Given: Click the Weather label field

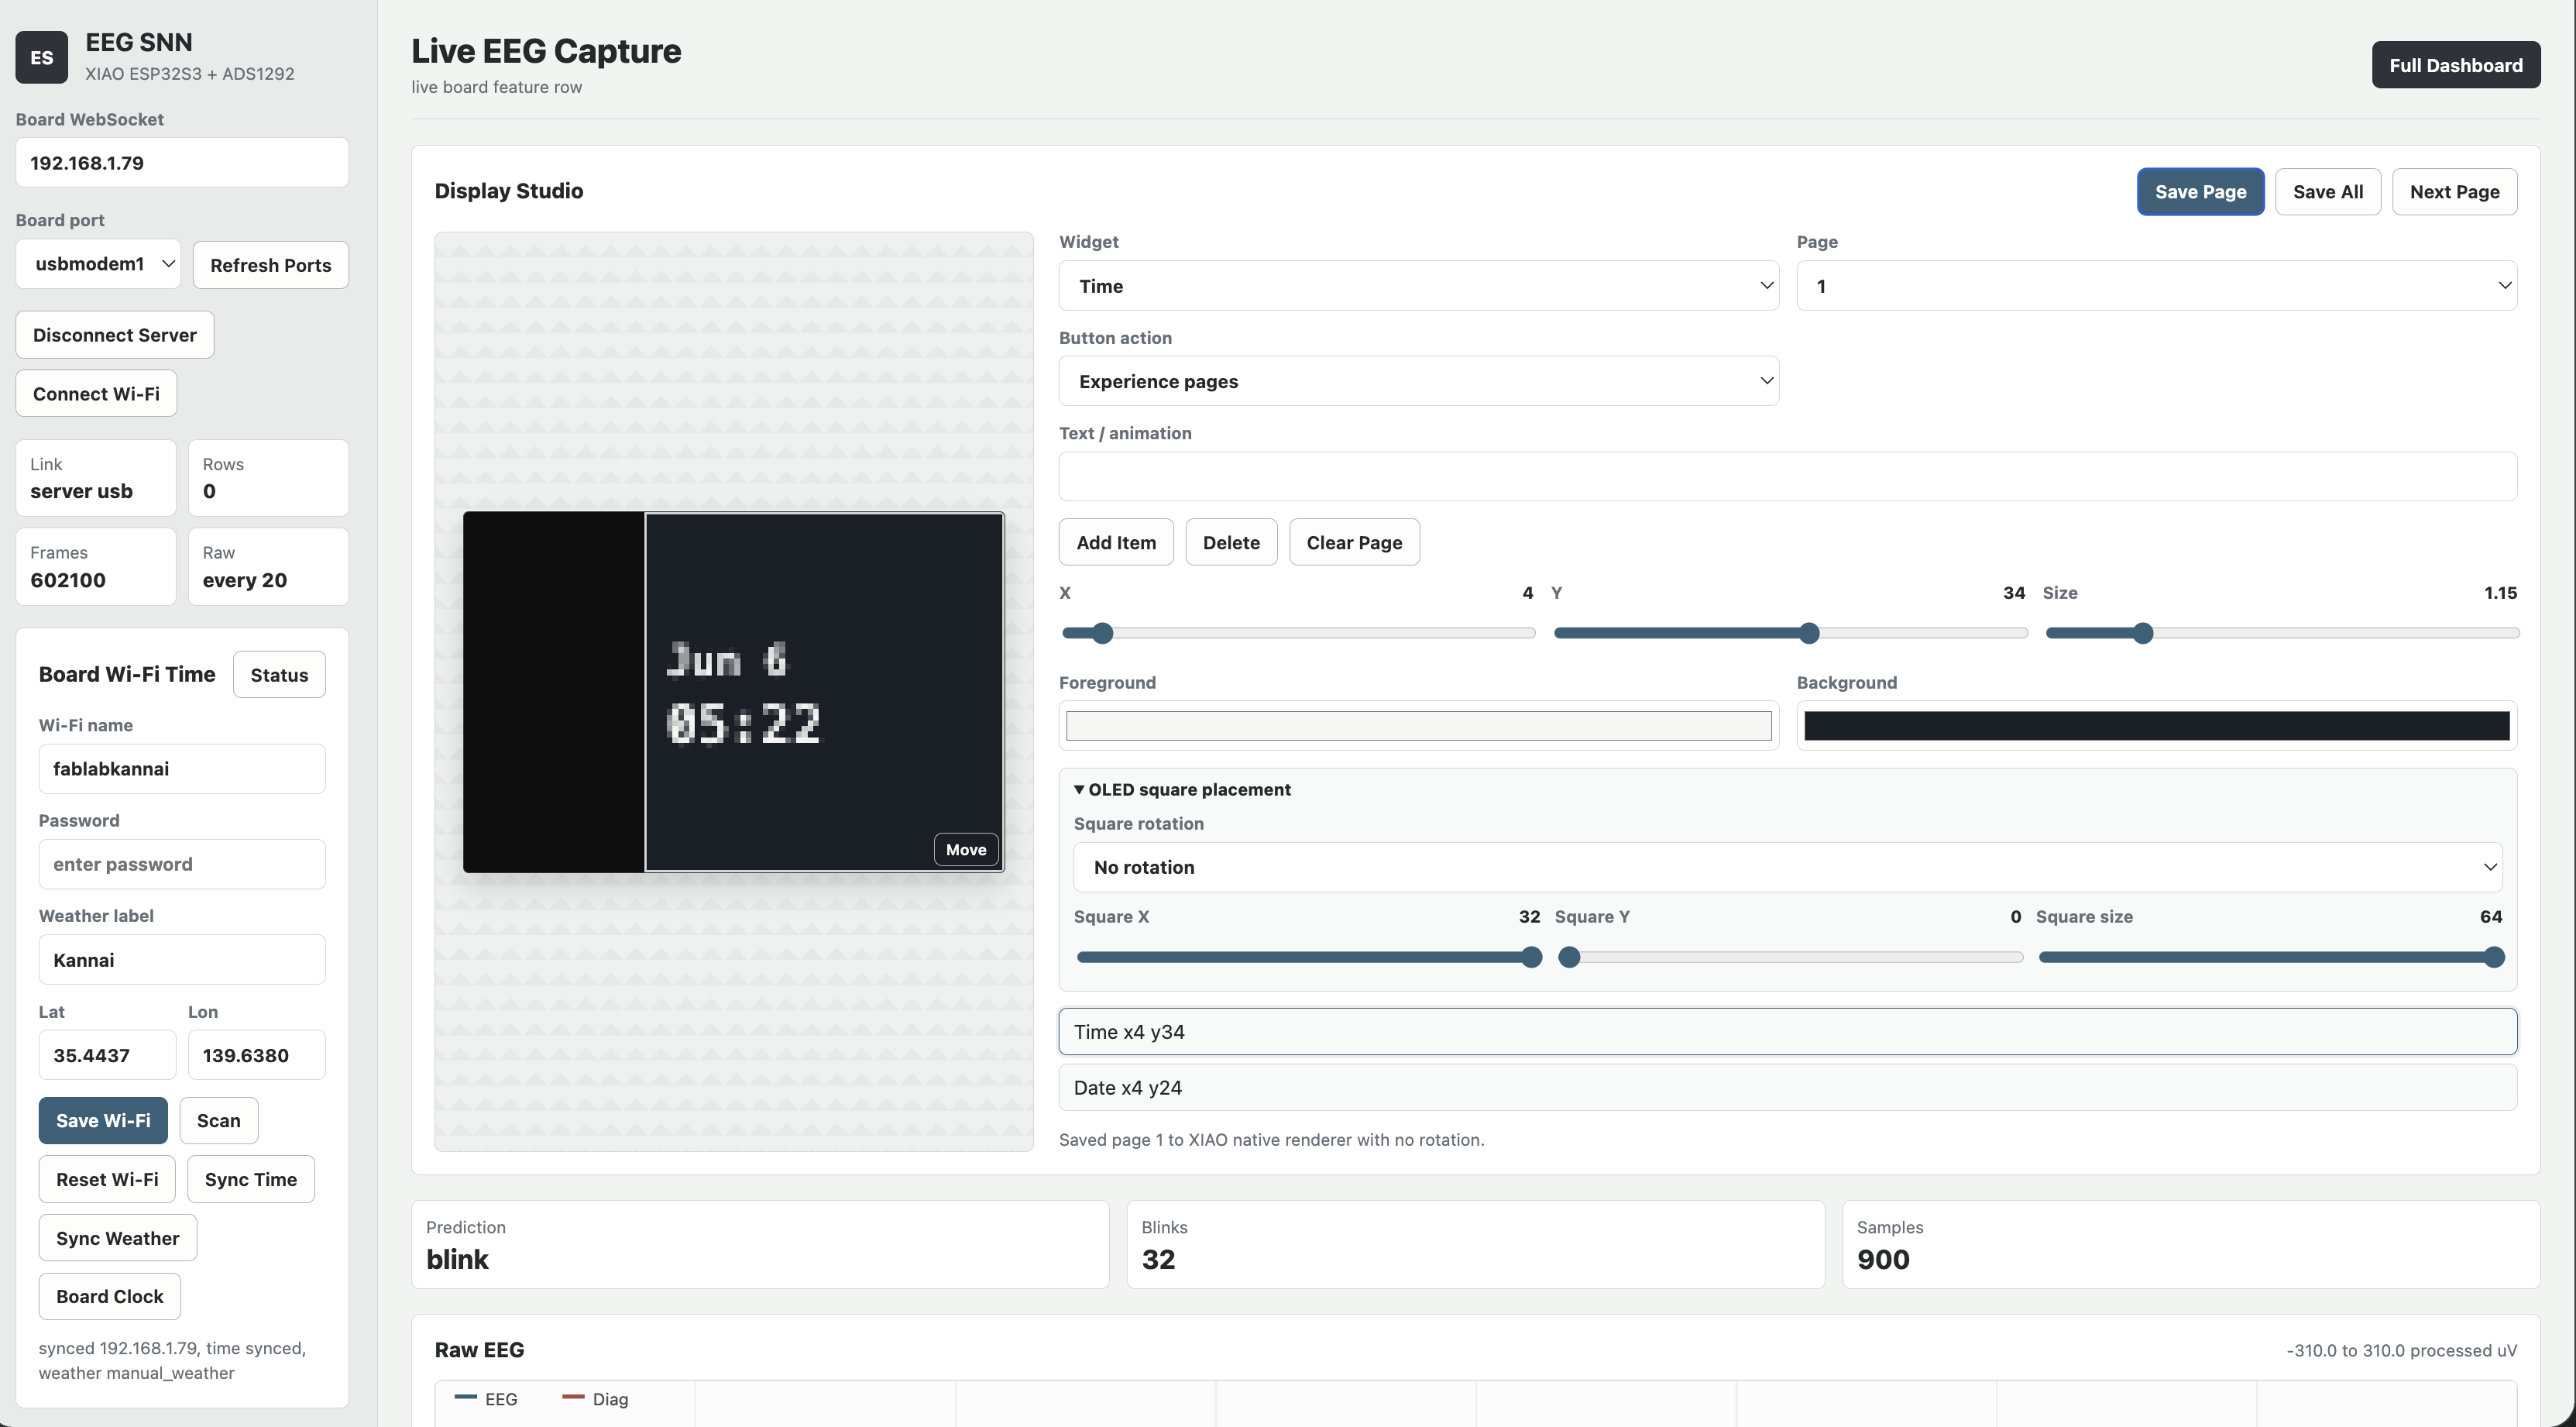Looking at the screenshot, I should [182, 959].
